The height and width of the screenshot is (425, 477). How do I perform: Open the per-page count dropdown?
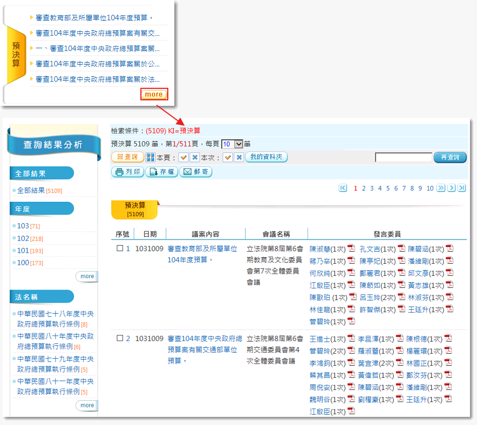237,144
